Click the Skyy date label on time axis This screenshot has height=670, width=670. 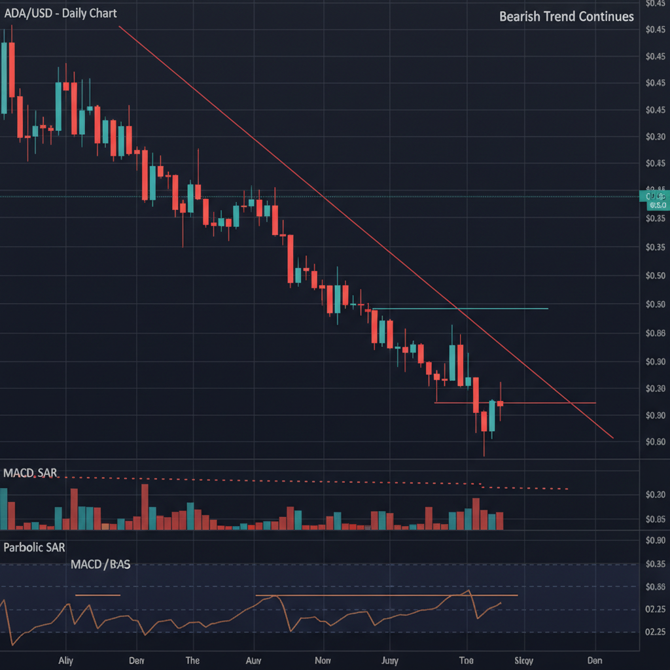click(x=524, y=660)
